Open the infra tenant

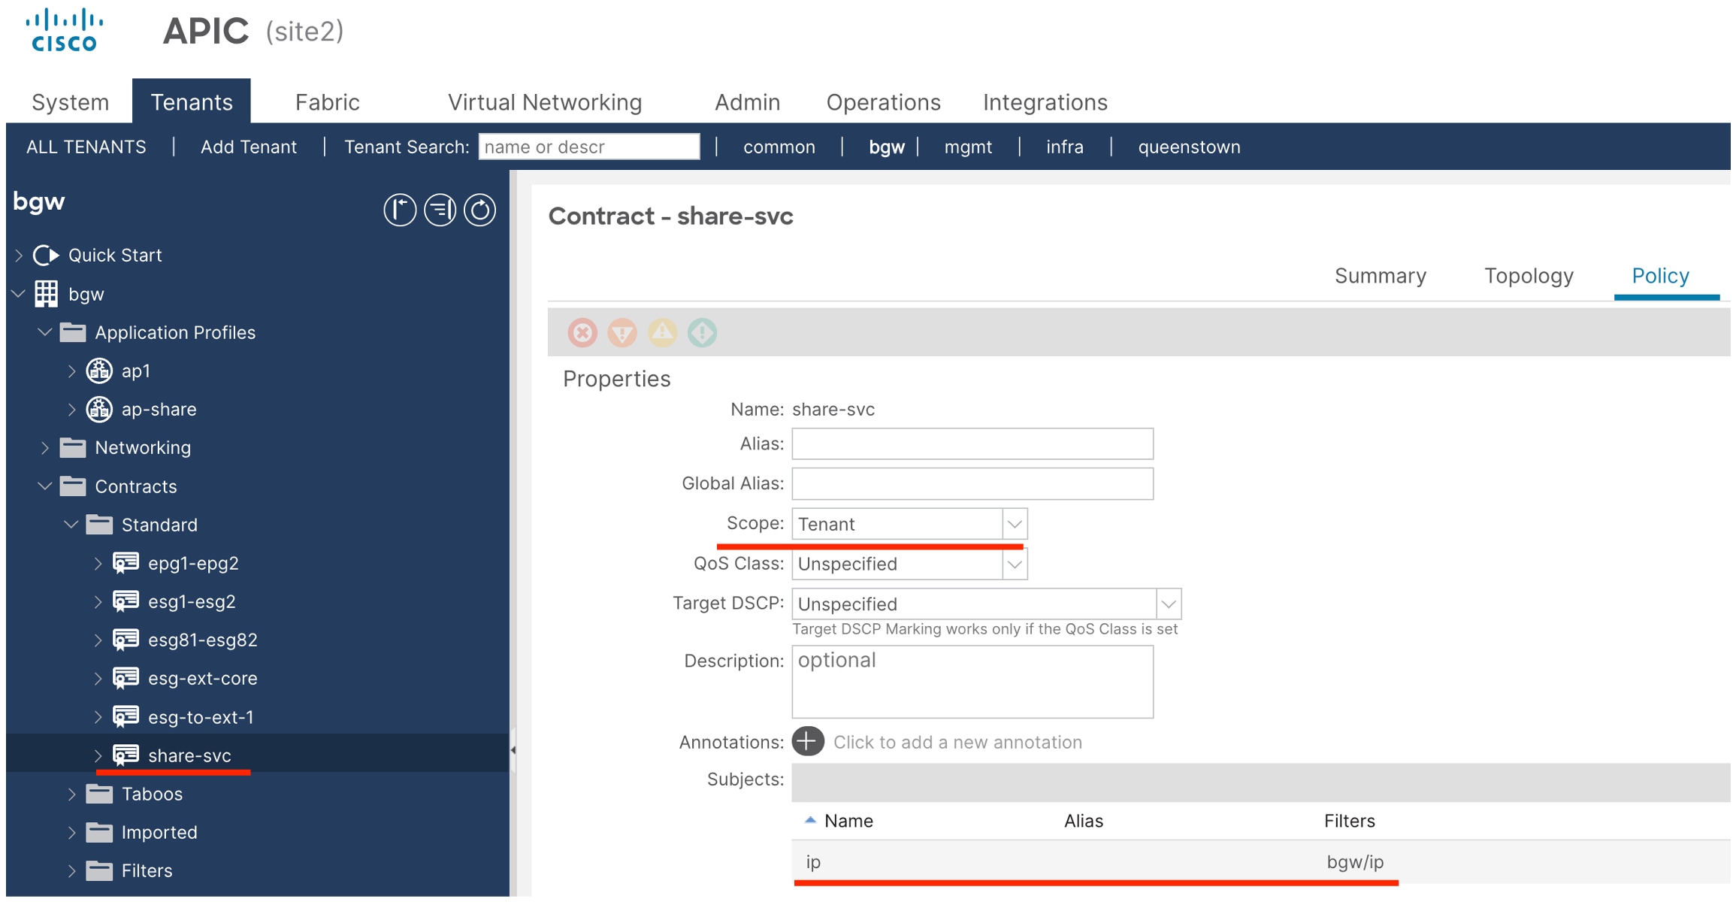(x=1064, y=147)
